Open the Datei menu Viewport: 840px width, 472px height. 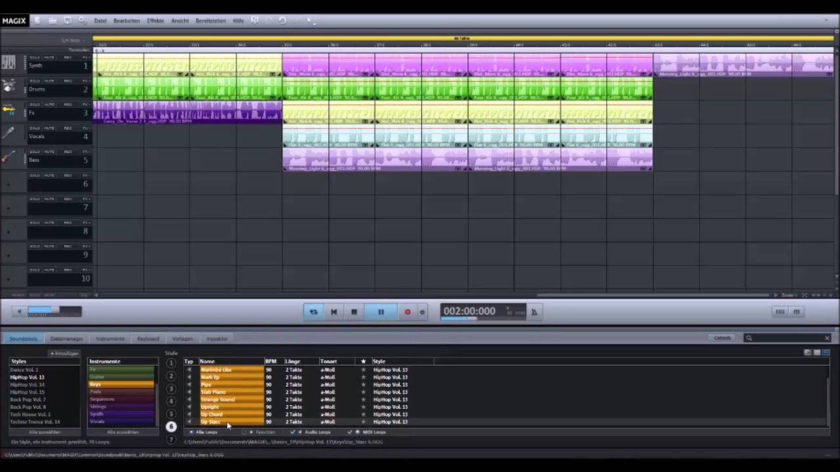tap(100, 20)
